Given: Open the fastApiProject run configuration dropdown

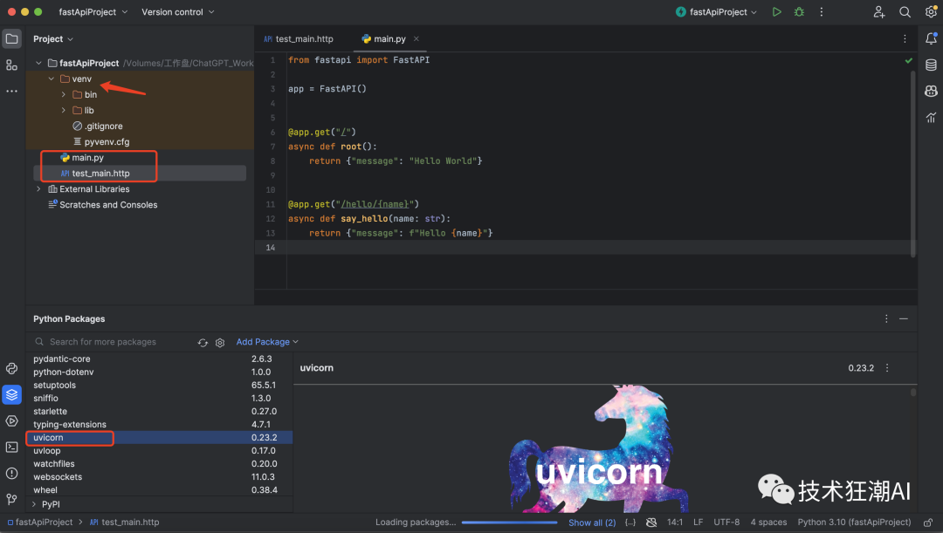Looking at the screenshot, I should (x=717, y=12).
